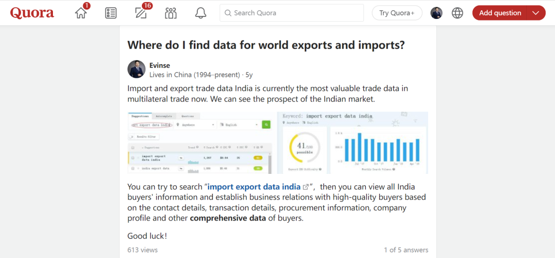Click the 1 of 5 answers text

tap(405, 250)
